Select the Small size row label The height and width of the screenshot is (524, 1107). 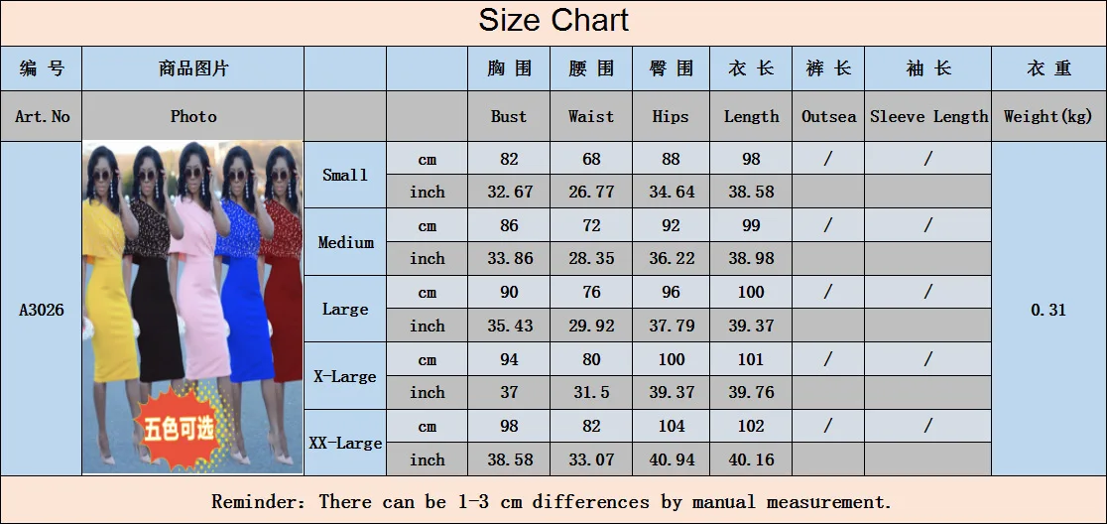pyautogui.click(x=345, y=175)
